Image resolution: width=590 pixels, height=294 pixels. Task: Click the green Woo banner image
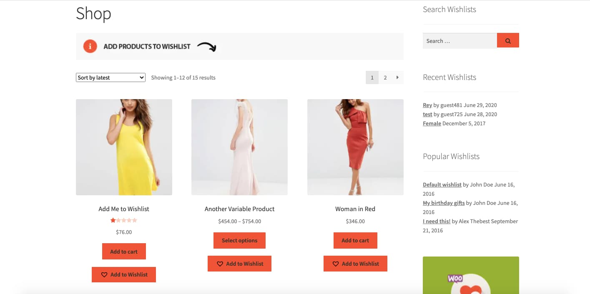coord(471,275)
